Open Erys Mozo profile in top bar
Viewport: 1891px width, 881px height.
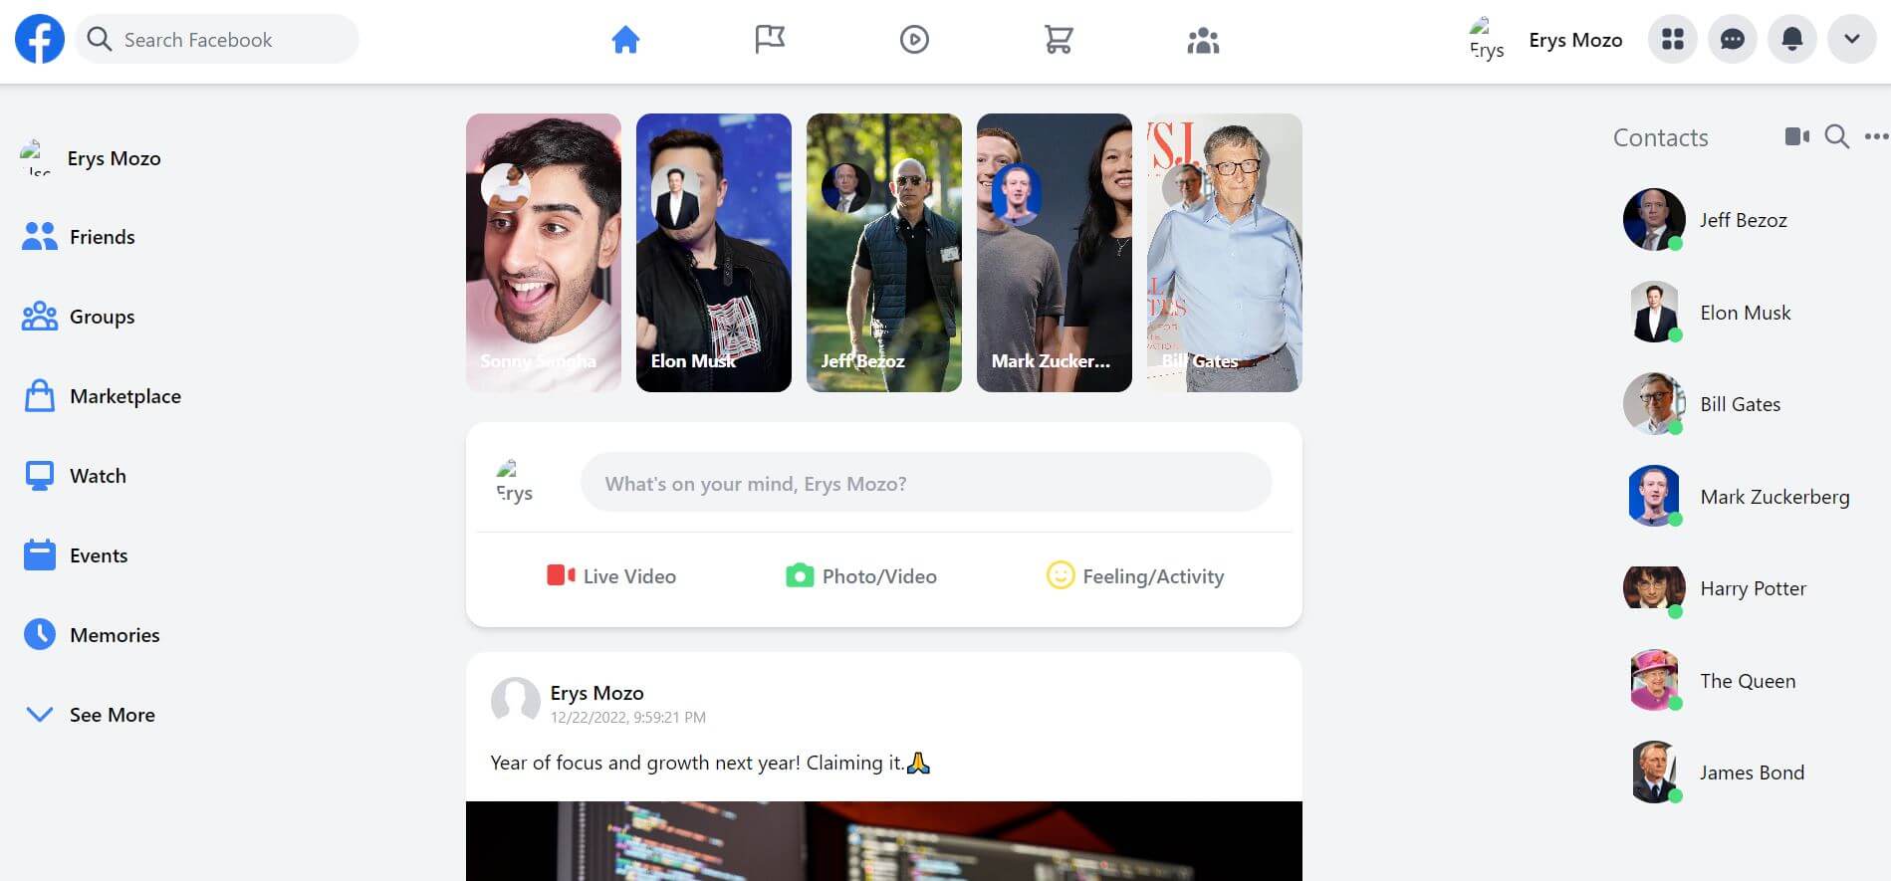click(x=1545, y=40)
